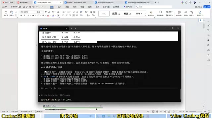
Task: Toggle bold formatting
Action: pyautogui.click(x=21, y=16)
